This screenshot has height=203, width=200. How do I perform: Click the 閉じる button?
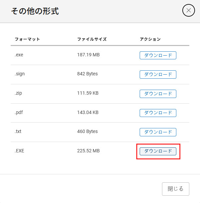[x=176, y=189]
